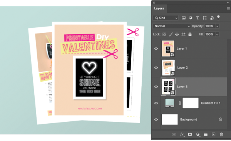Open the Layers panel menu
The height and width of the screenshot is (141, 231).
pos(228,8)
